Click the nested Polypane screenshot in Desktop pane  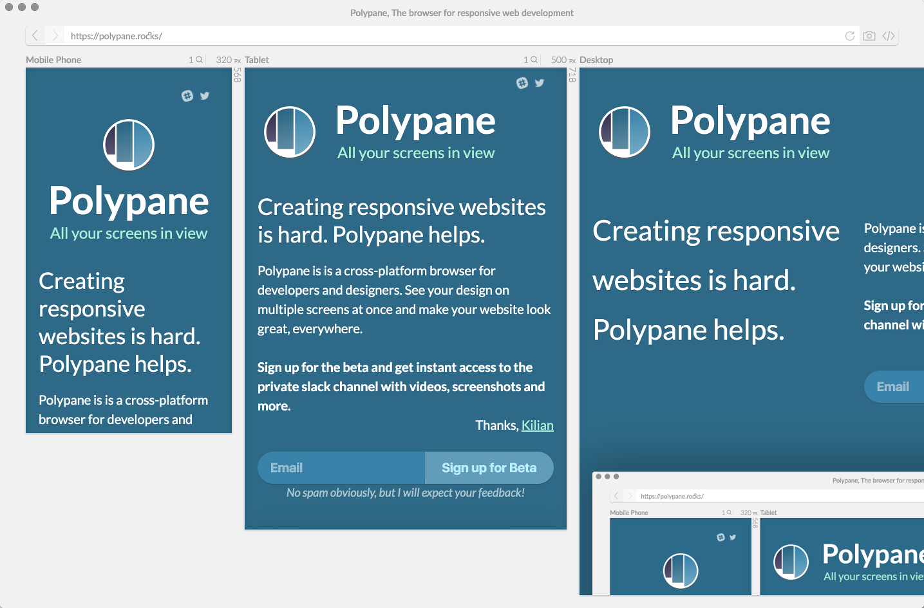[758, 533]
